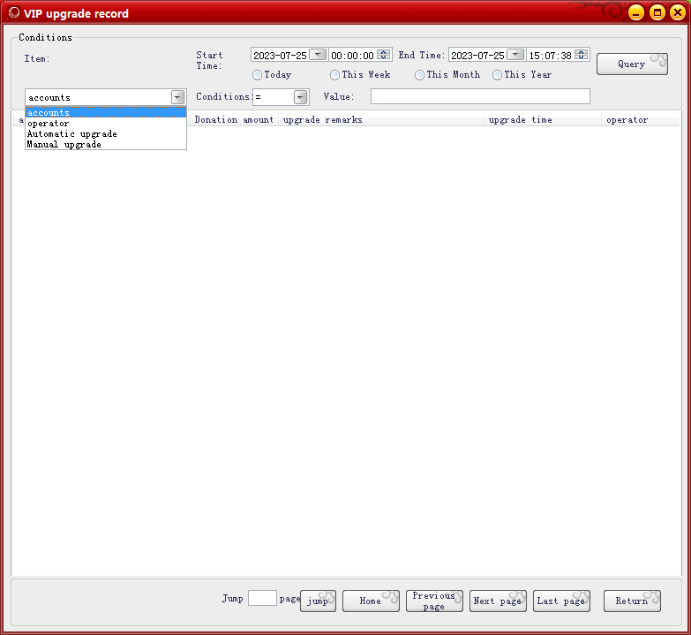Click the Query button
691x635 pixels.
632,64
